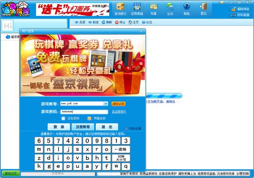Click 忘记密码? link
254x178 pixels.
119,112
